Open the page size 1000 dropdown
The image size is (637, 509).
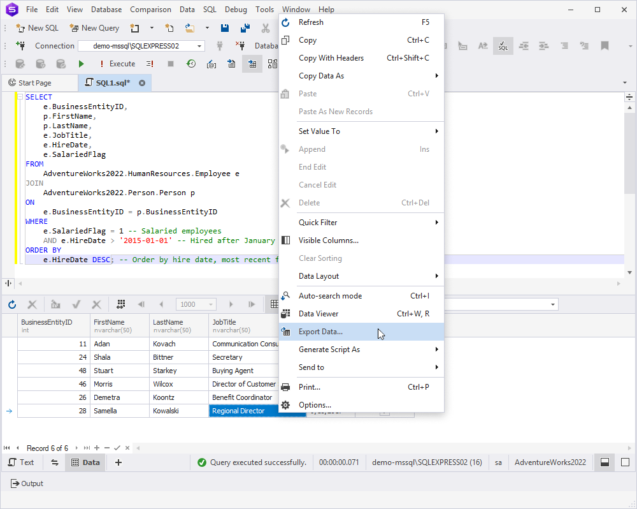point(196,304)
